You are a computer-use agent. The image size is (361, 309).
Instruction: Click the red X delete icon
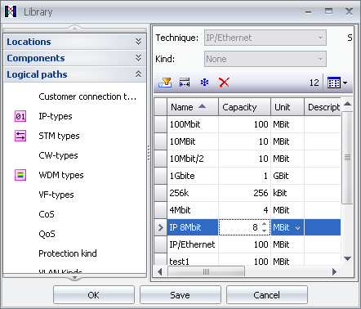click(x=224, y=83)
